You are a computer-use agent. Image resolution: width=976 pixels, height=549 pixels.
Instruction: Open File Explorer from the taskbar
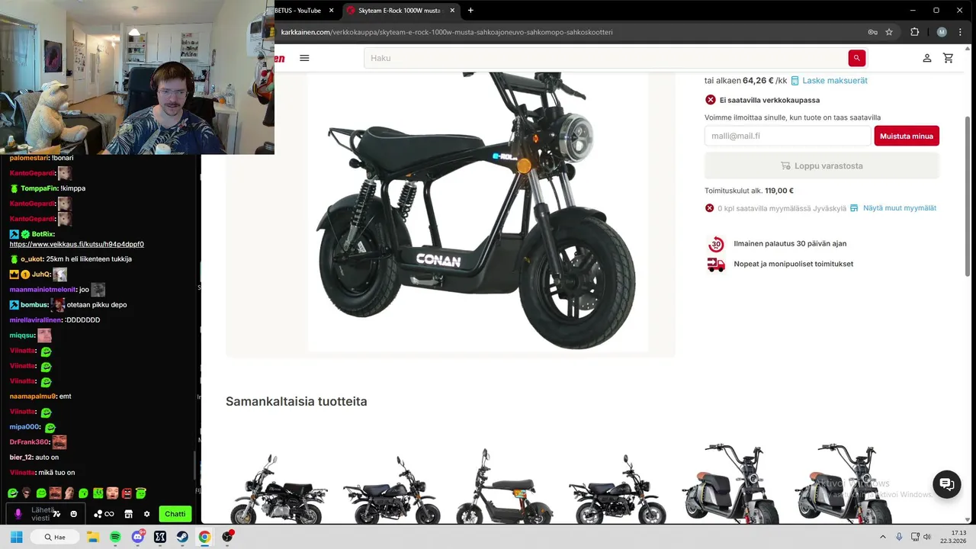click(x=93, y=537)
